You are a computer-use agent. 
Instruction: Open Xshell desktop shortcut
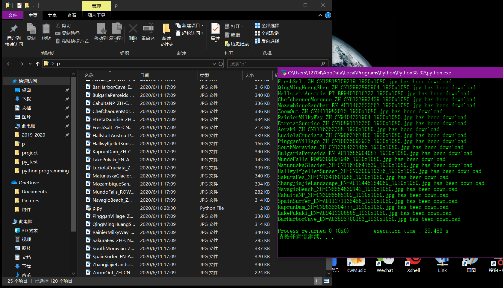coord(413,265)
